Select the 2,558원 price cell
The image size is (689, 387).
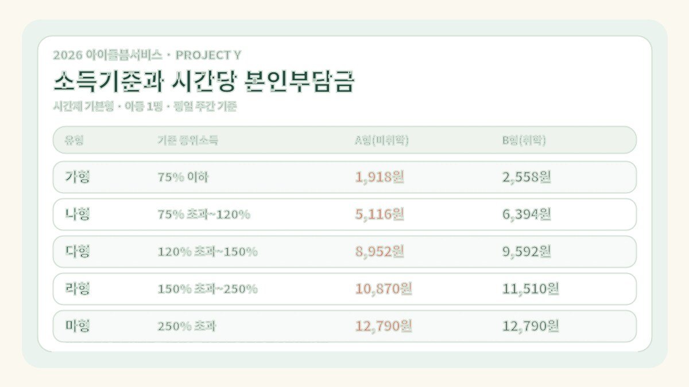click(x=527, y=177)
